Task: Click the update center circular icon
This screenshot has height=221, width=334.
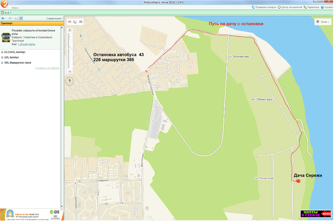Action: (x=279, y=7)
